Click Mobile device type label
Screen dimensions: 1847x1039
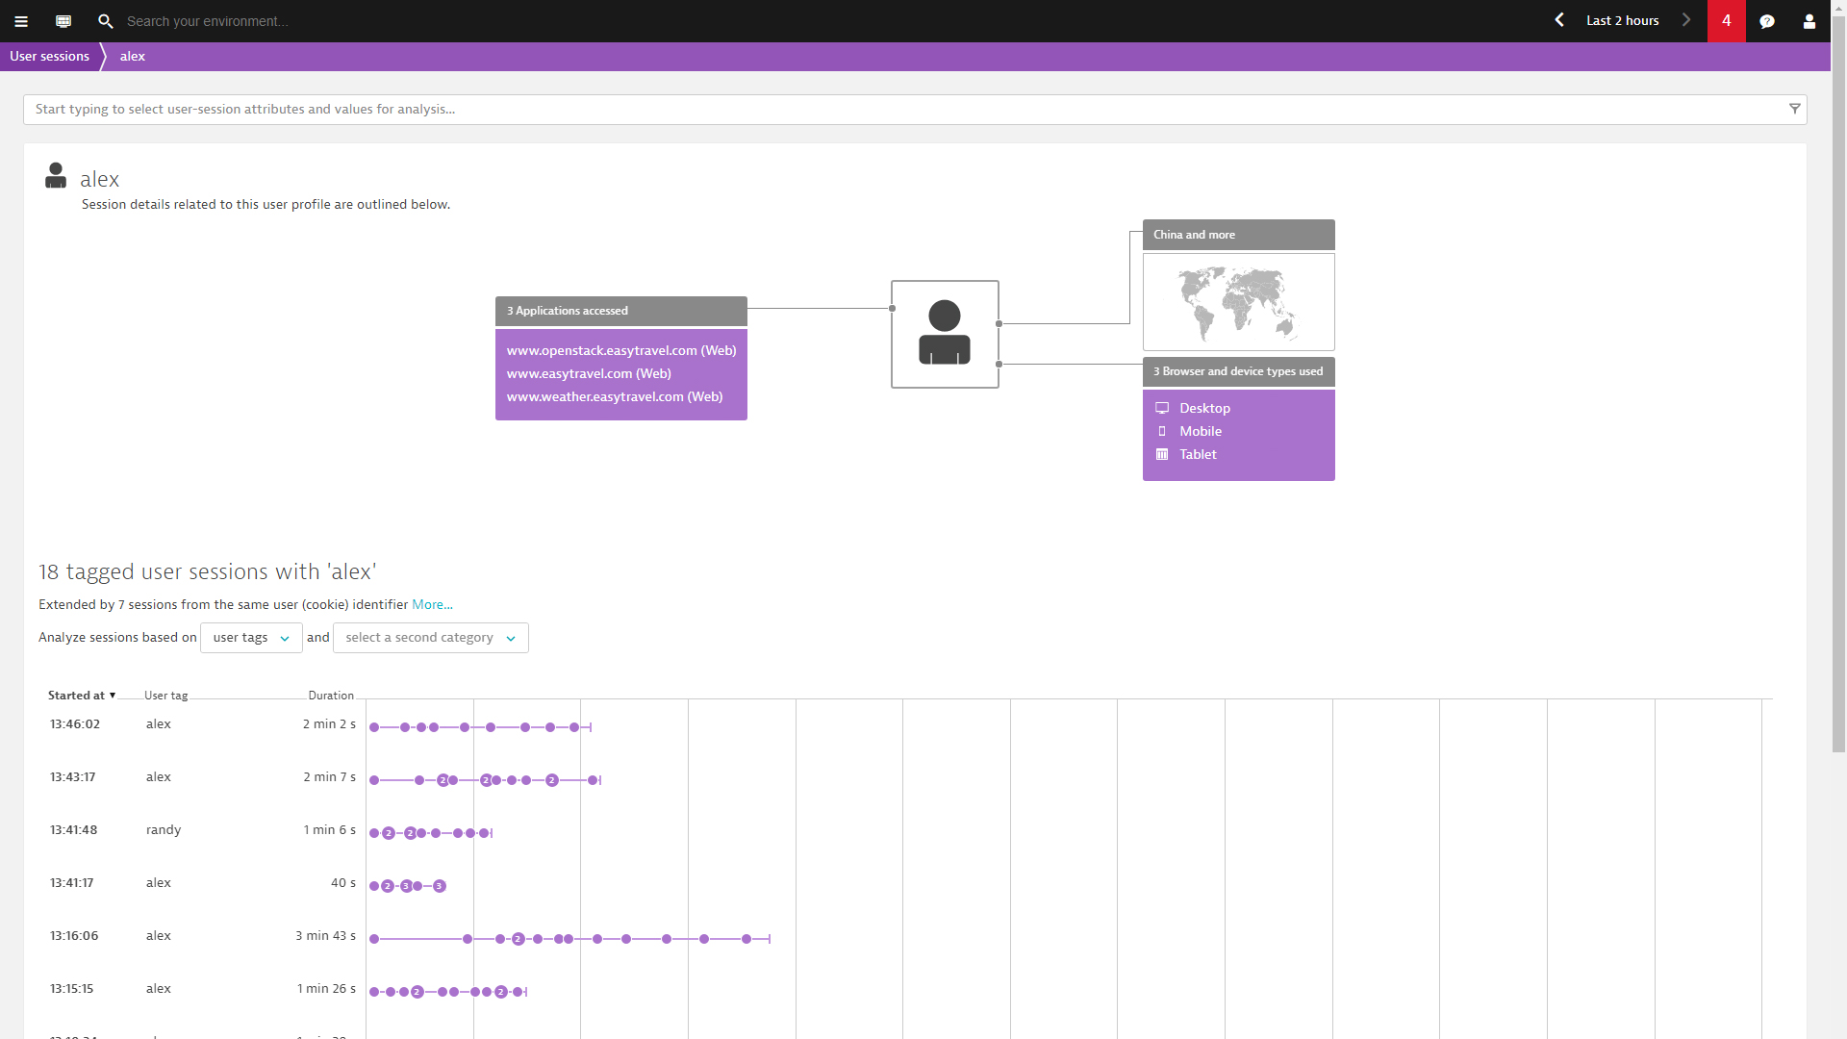(x=1201, y=431)
